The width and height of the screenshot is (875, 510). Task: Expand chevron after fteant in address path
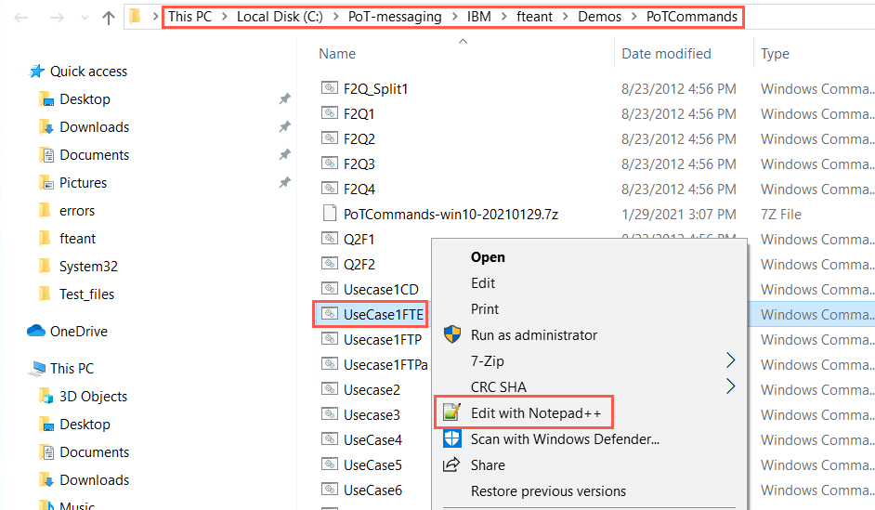pos(566,17)
